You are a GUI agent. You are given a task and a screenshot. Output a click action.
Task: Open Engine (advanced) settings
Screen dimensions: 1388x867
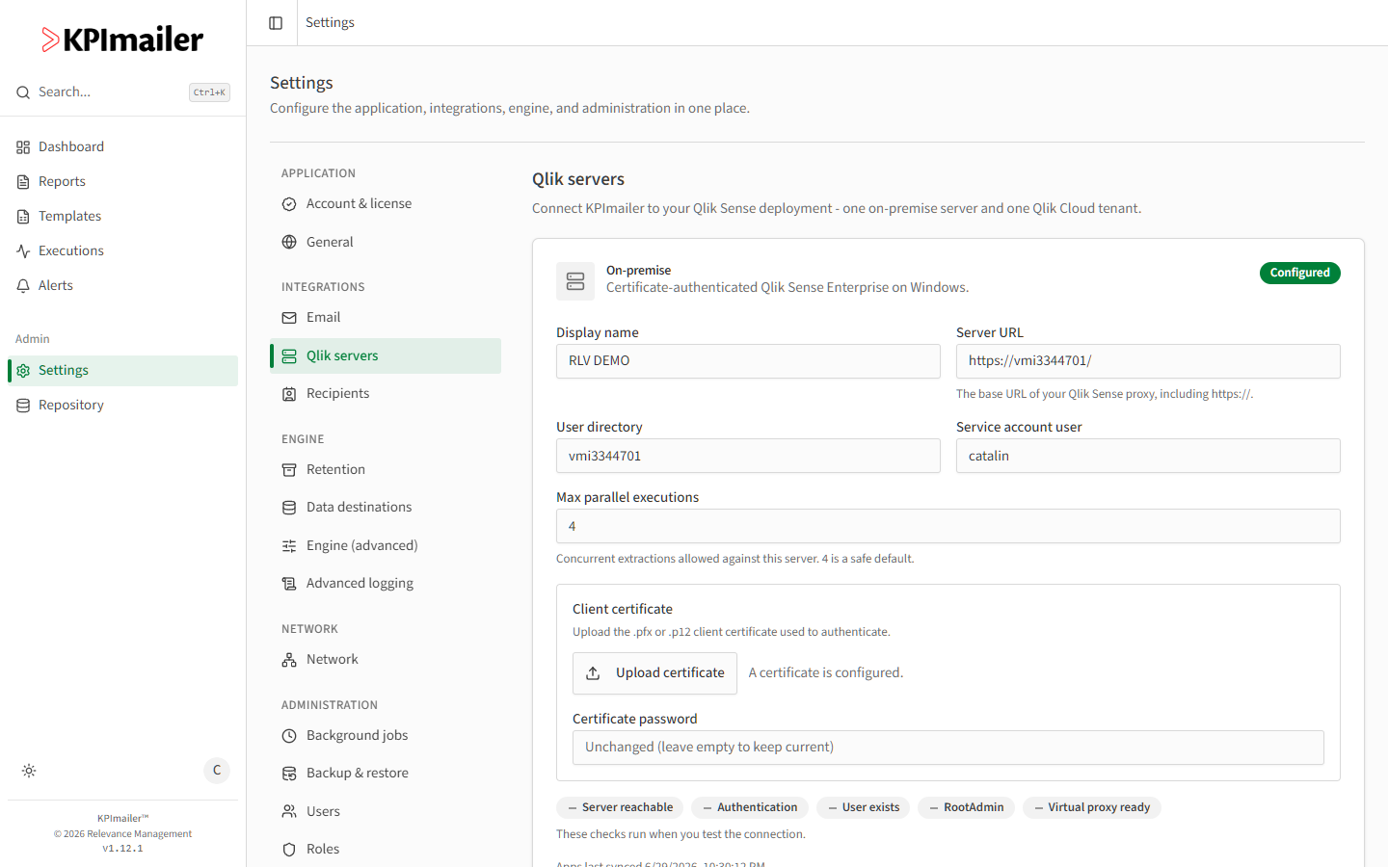tap(386, 545)
